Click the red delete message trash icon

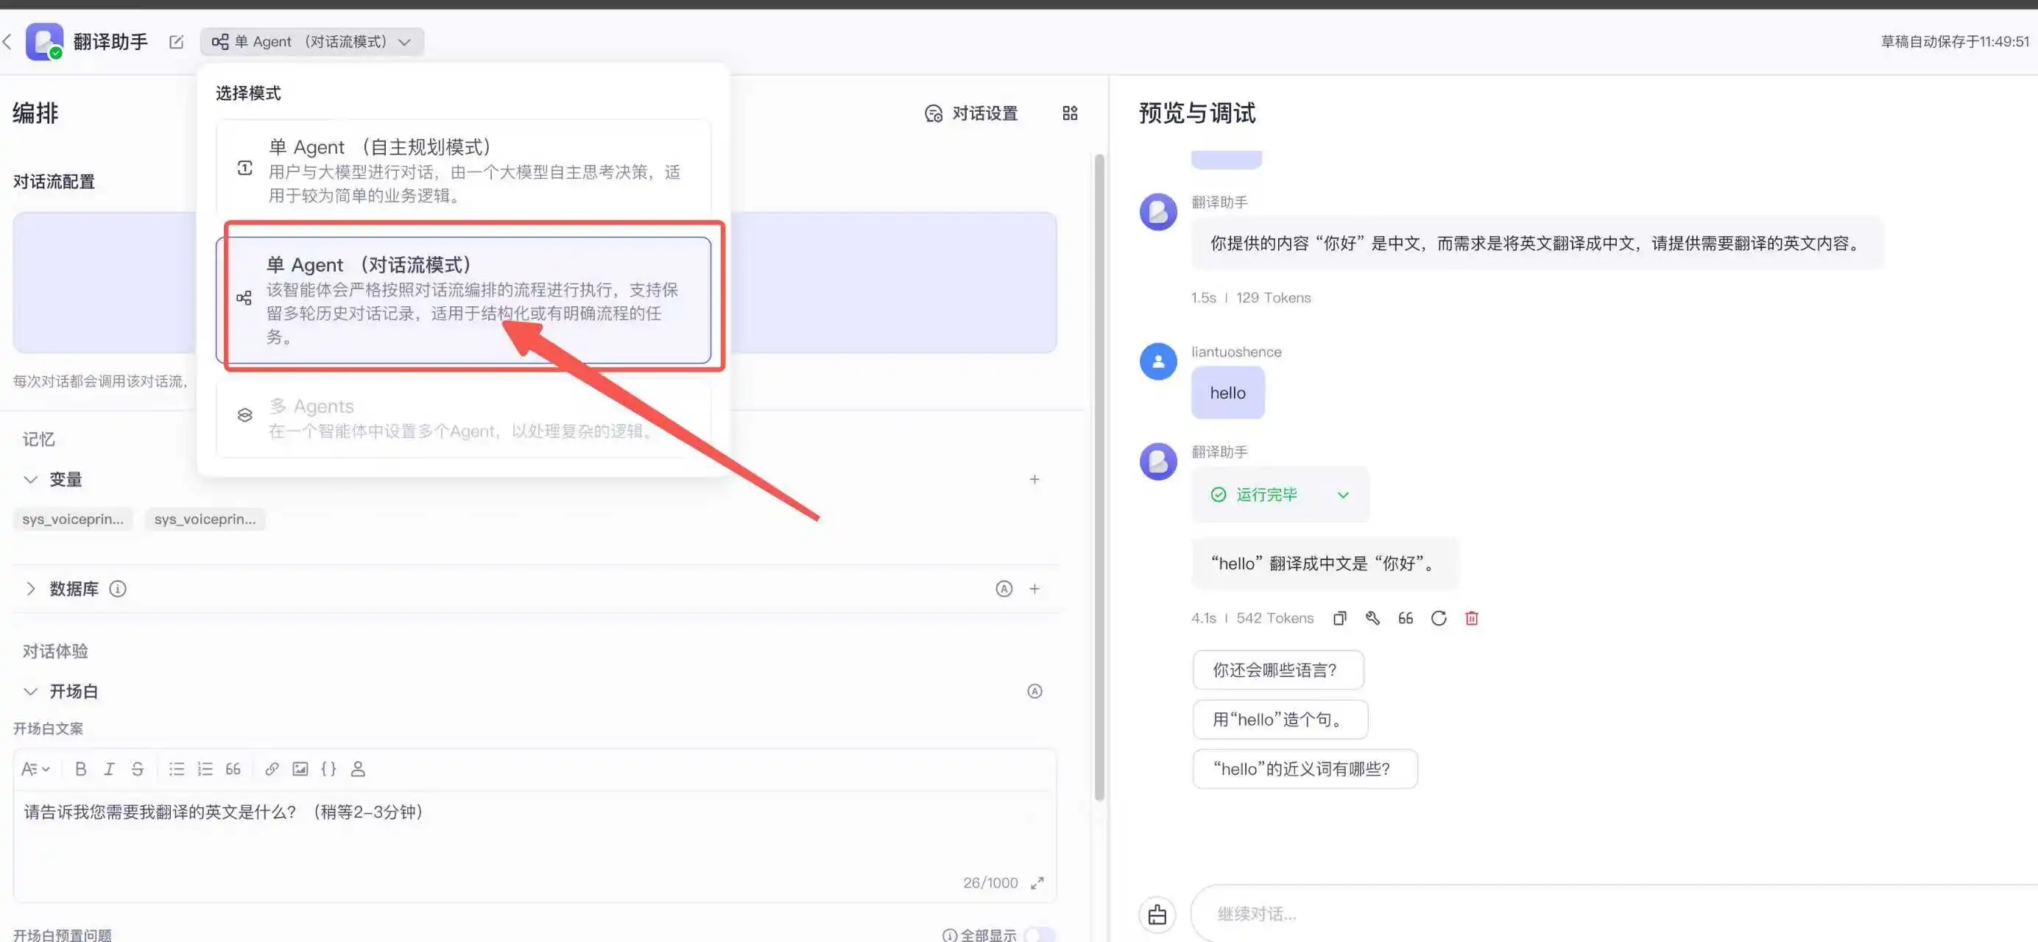(x=1472, y=618)
